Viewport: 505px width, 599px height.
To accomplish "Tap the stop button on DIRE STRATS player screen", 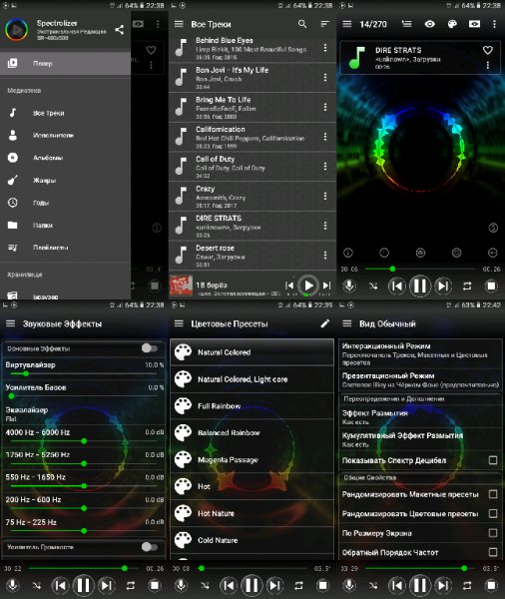I will tap(491, 286).
